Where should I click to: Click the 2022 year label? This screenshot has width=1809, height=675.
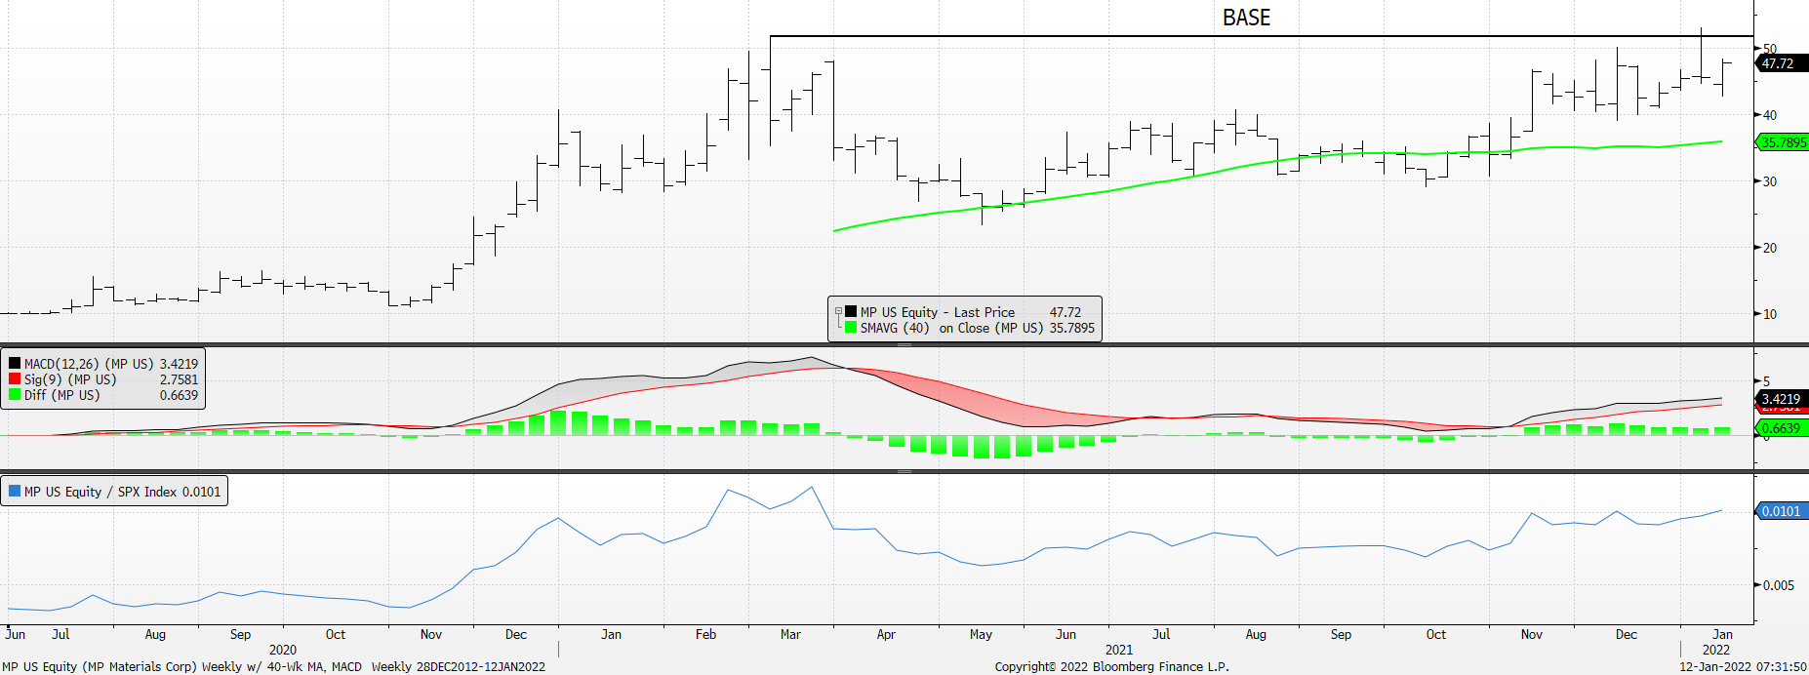click(x=1716, y=650)
